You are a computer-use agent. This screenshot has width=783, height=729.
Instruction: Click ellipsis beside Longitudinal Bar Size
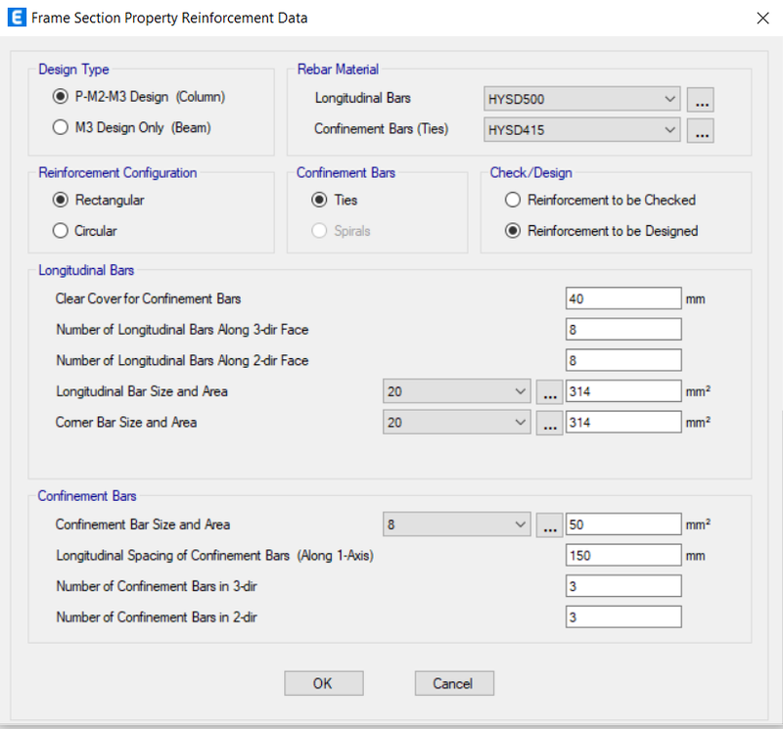tap(549, 392)
